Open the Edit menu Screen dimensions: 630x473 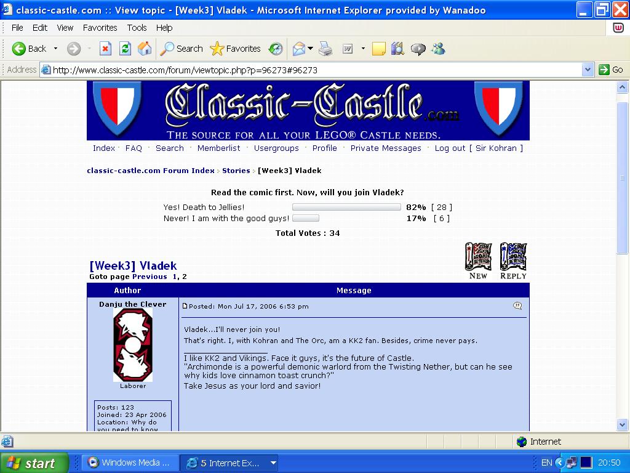coord(40,28)
